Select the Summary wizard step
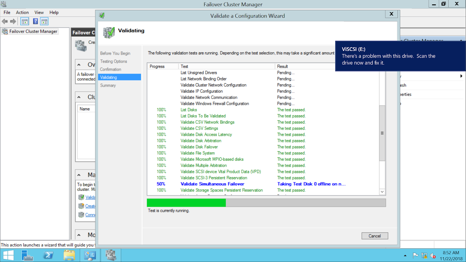This screenshot has width=466, height=262. pos(108,85)
